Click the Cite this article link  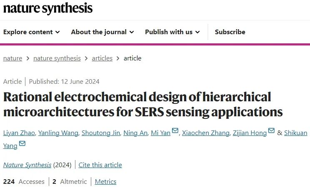coord(100,165)
